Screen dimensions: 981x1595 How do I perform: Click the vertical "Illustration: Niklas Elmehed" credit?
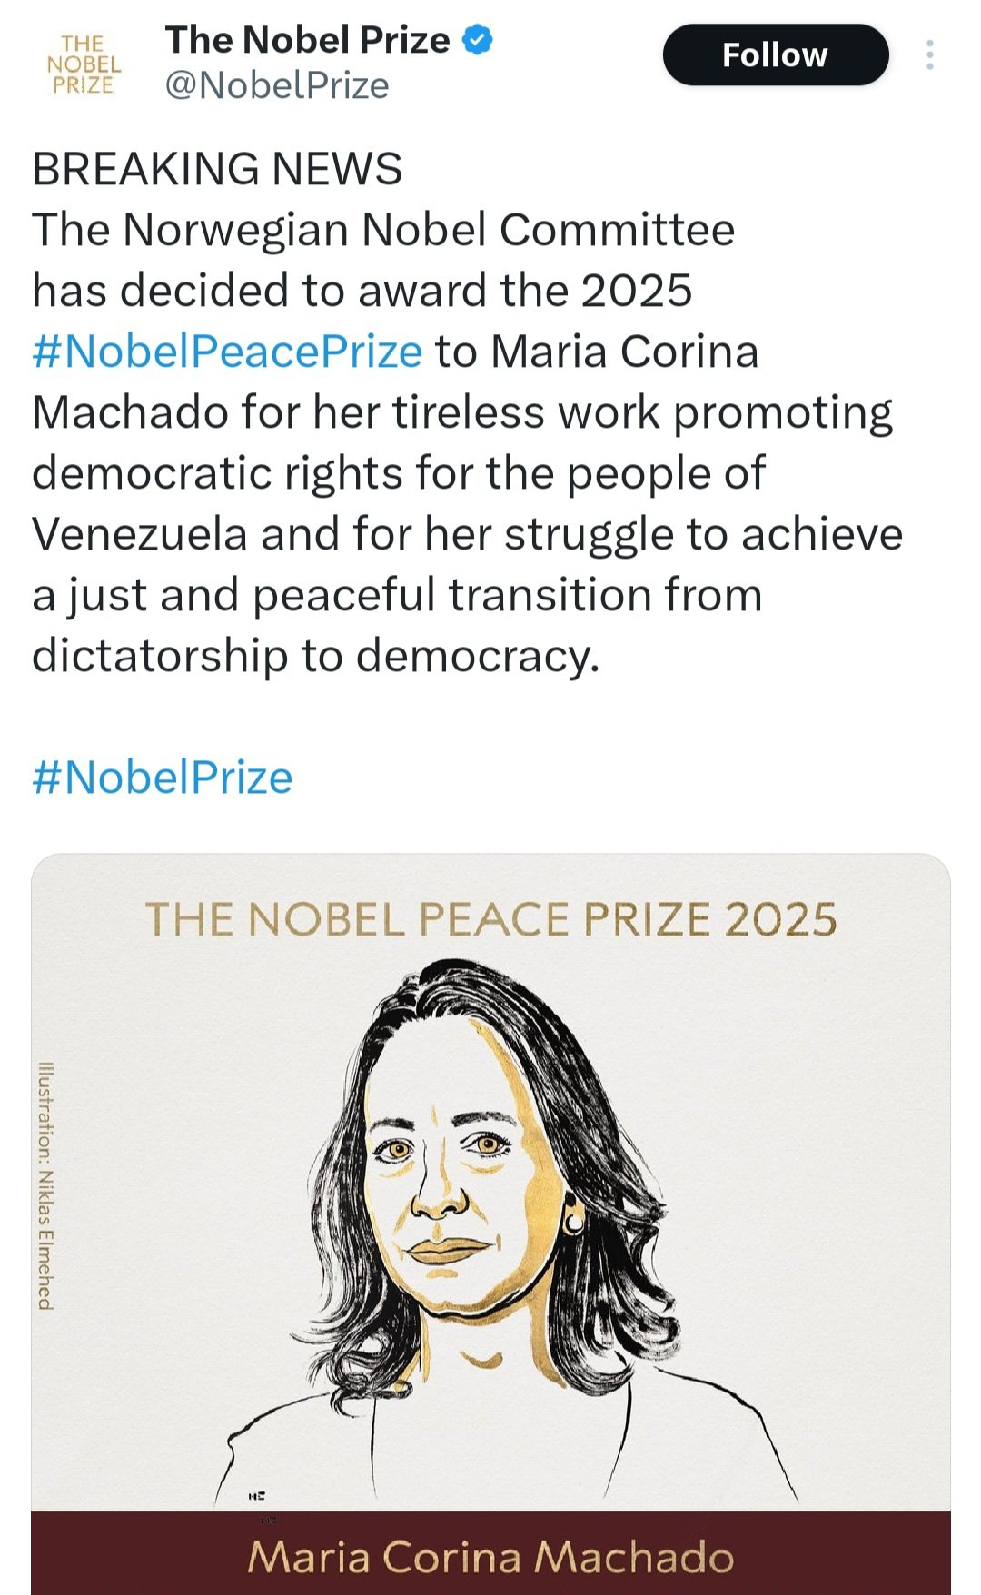45,1185
